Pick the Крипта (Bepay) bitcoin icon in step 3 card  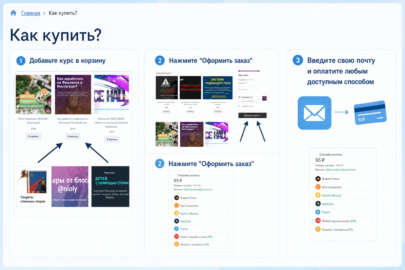[x=318, y=195]
